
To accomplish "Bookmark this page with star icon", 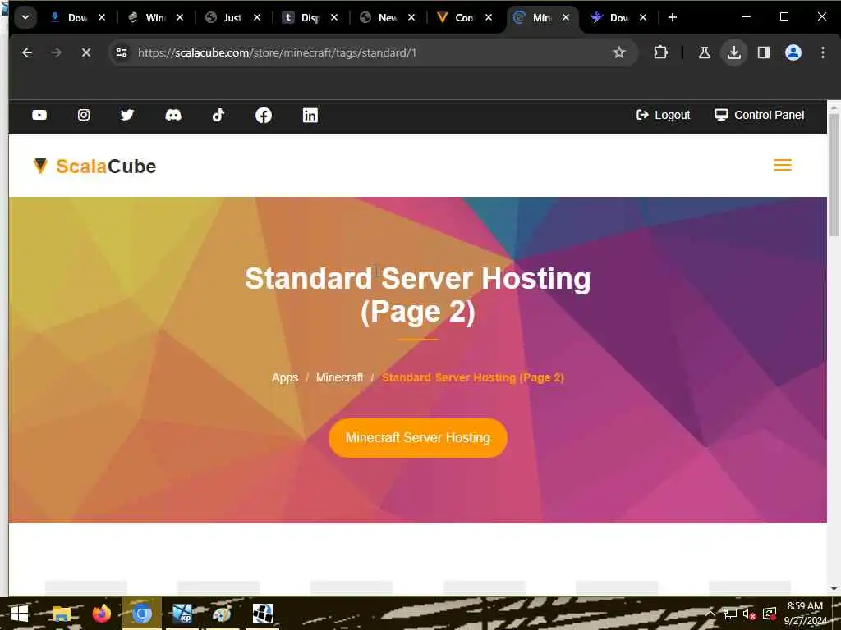I will point(619,52).
